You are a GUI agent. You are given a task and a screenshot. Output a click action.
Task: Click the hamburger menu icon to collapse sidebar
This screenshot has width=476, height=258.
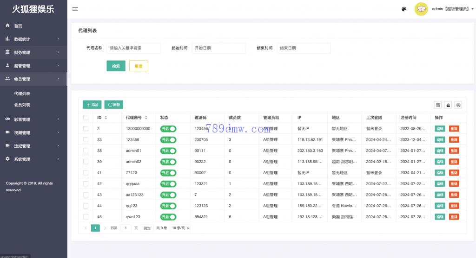click(75, 9)
